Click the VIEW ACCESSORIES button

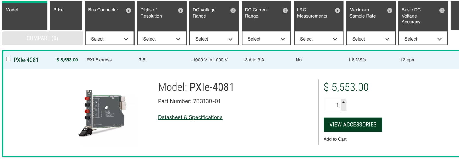pos(353,125)
